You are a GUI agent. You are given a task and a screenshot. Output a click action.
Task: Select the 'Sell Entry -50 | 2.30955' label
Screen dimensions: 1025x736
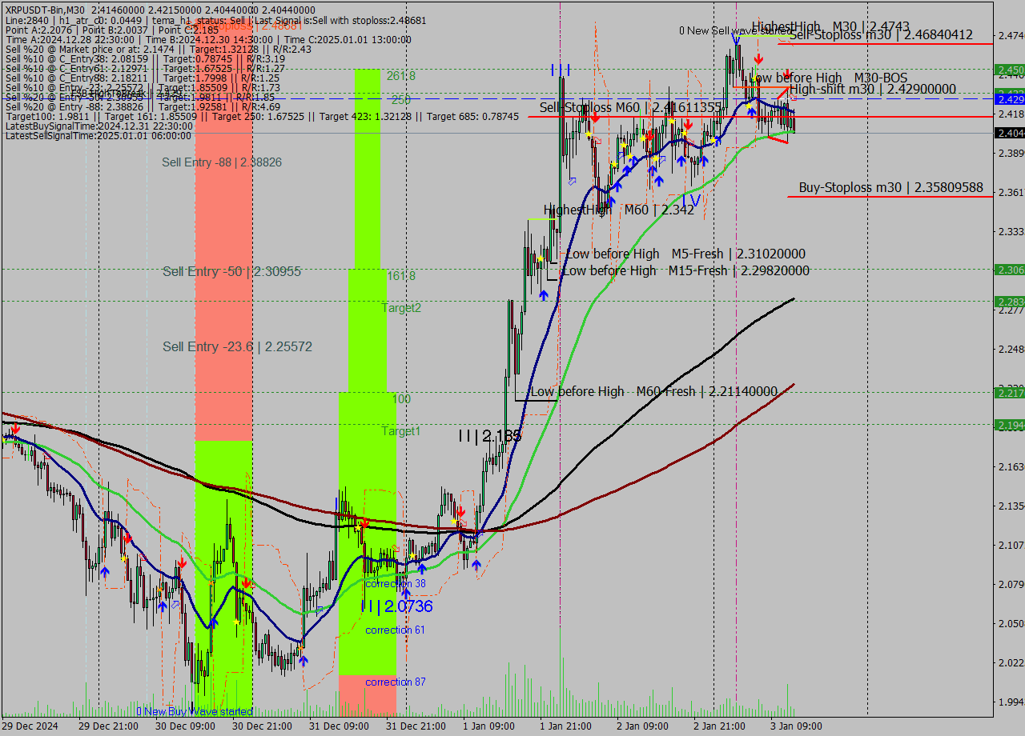(x=231, y=272)
